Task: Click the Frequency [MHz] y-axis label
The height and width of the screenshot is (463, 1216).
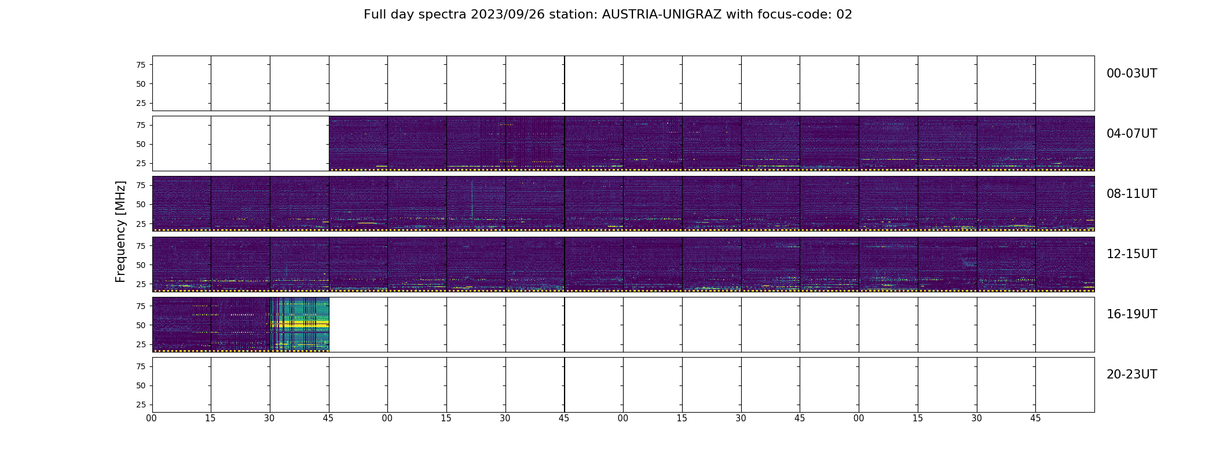Action: tap(120, 231)
